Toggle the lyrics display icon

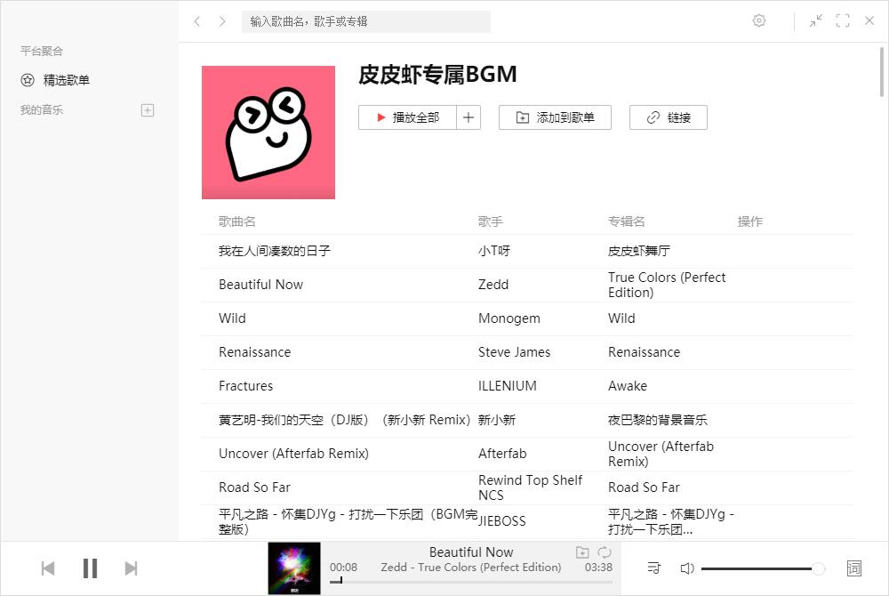pos(853,568)
